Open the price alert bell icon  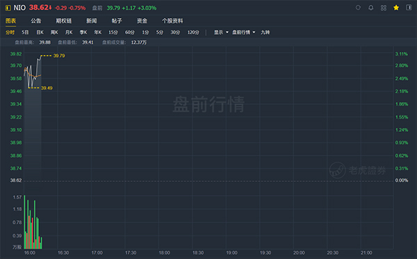coord(370,8)
